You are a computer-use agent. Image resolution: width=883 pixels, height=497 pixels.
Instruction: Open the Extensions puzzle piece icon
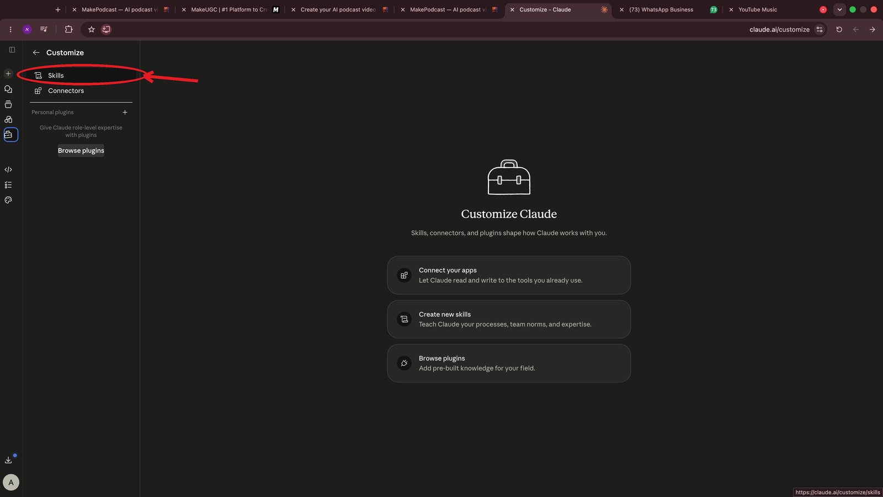point(68,29)
